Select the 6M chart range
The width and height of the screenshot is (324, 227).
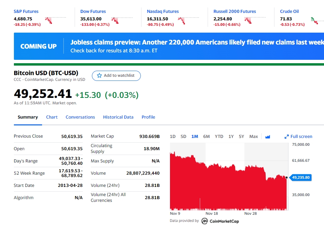click(206, 137)
